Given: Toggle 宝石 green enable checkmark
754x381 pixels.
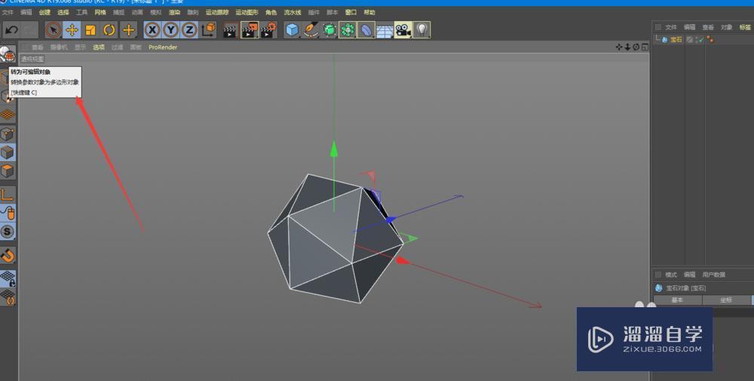Looking at the screenshot, I should point(701,40).
